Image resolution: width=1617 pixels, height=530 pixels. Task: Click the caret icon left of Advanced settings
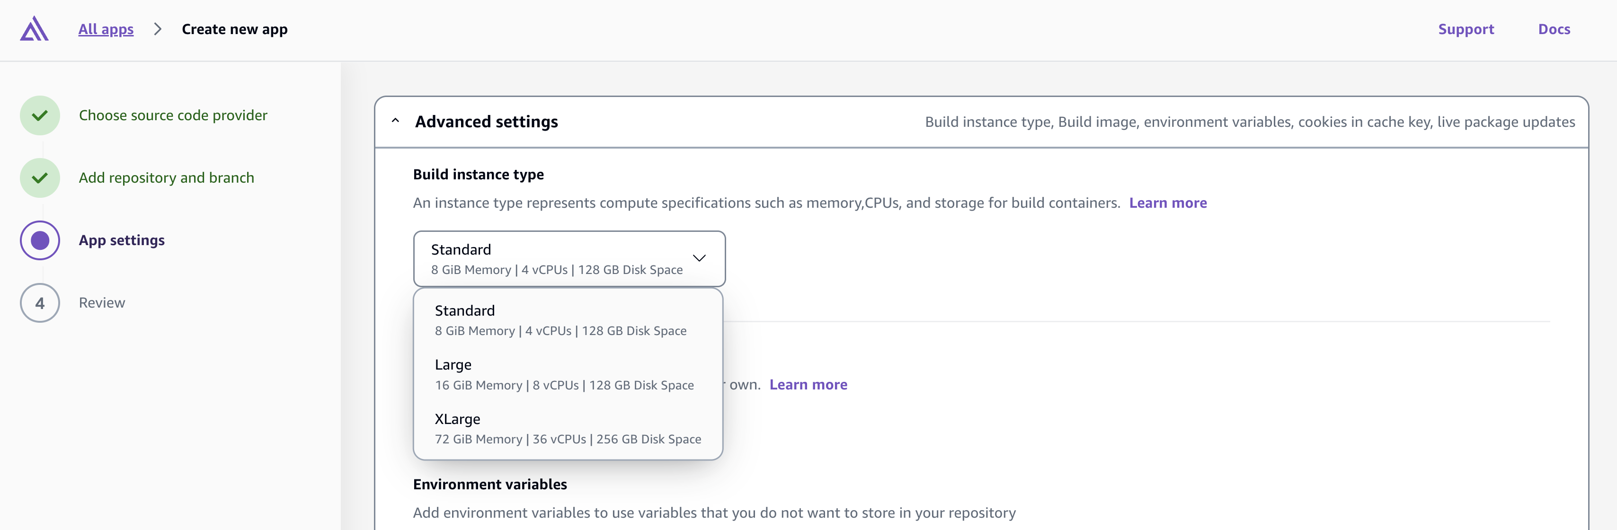point(395,121)
